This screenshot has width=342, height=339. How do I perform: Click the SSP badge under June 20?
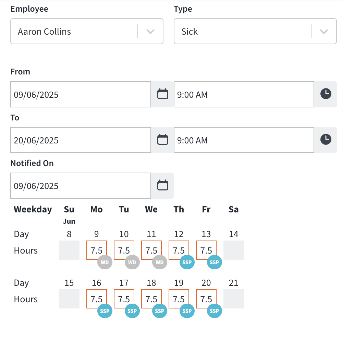pos(215,311)
